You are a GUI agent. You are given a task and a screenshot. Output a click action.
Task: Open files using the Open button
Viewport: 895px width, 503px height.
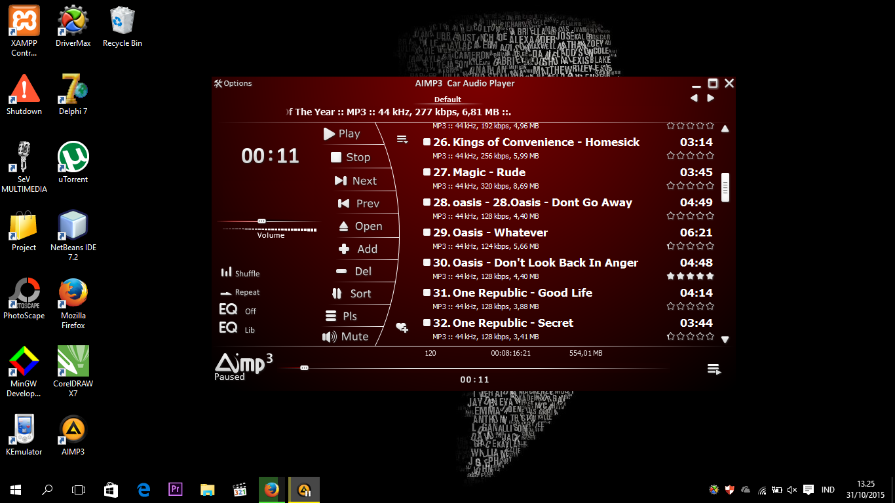click(x=360, y=226)
